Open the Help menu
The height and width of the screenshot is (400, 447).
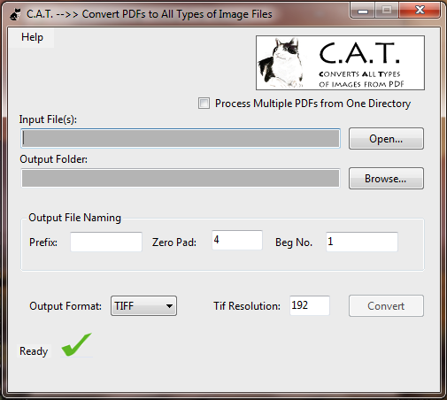(32, 37)
